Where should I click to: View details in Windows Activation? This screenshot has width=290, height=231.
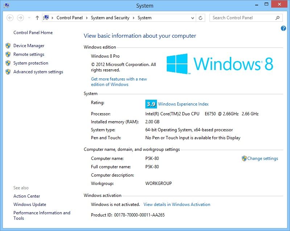177,205
